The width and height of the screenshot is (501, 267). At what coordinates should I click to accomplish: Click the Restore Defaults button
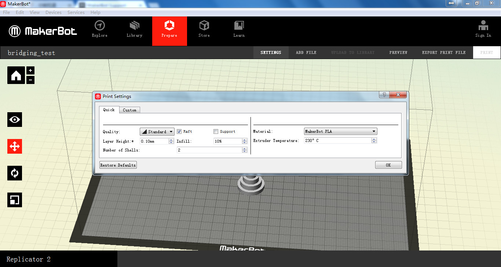(118, 165)
